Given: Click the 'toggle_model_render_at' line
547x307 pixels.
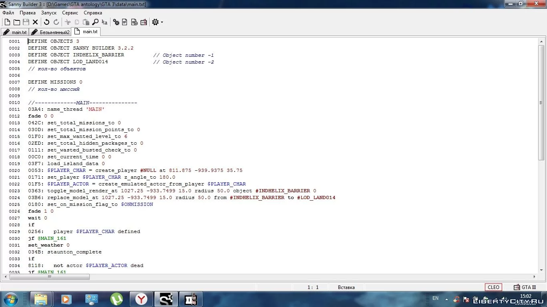Looking at the screenshot, I should tap(172, 191).
